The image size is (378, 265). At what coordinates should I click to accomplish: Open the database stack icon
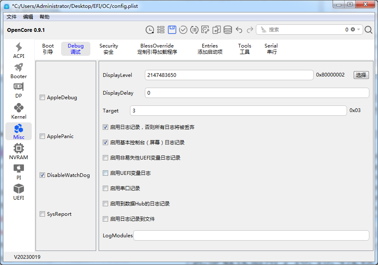pyautogui.click(x=228, y=30)
